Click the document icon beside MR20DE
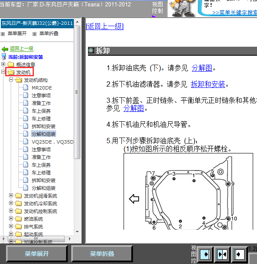The height and width of the screenshot is (264, 257). point(26,87)
